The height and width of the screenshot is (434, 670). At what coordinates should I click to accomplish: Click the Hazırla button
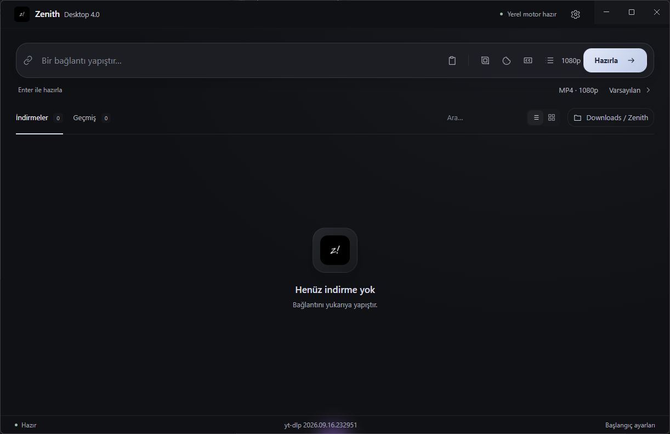pyautogui.click(x=615, y=60)
